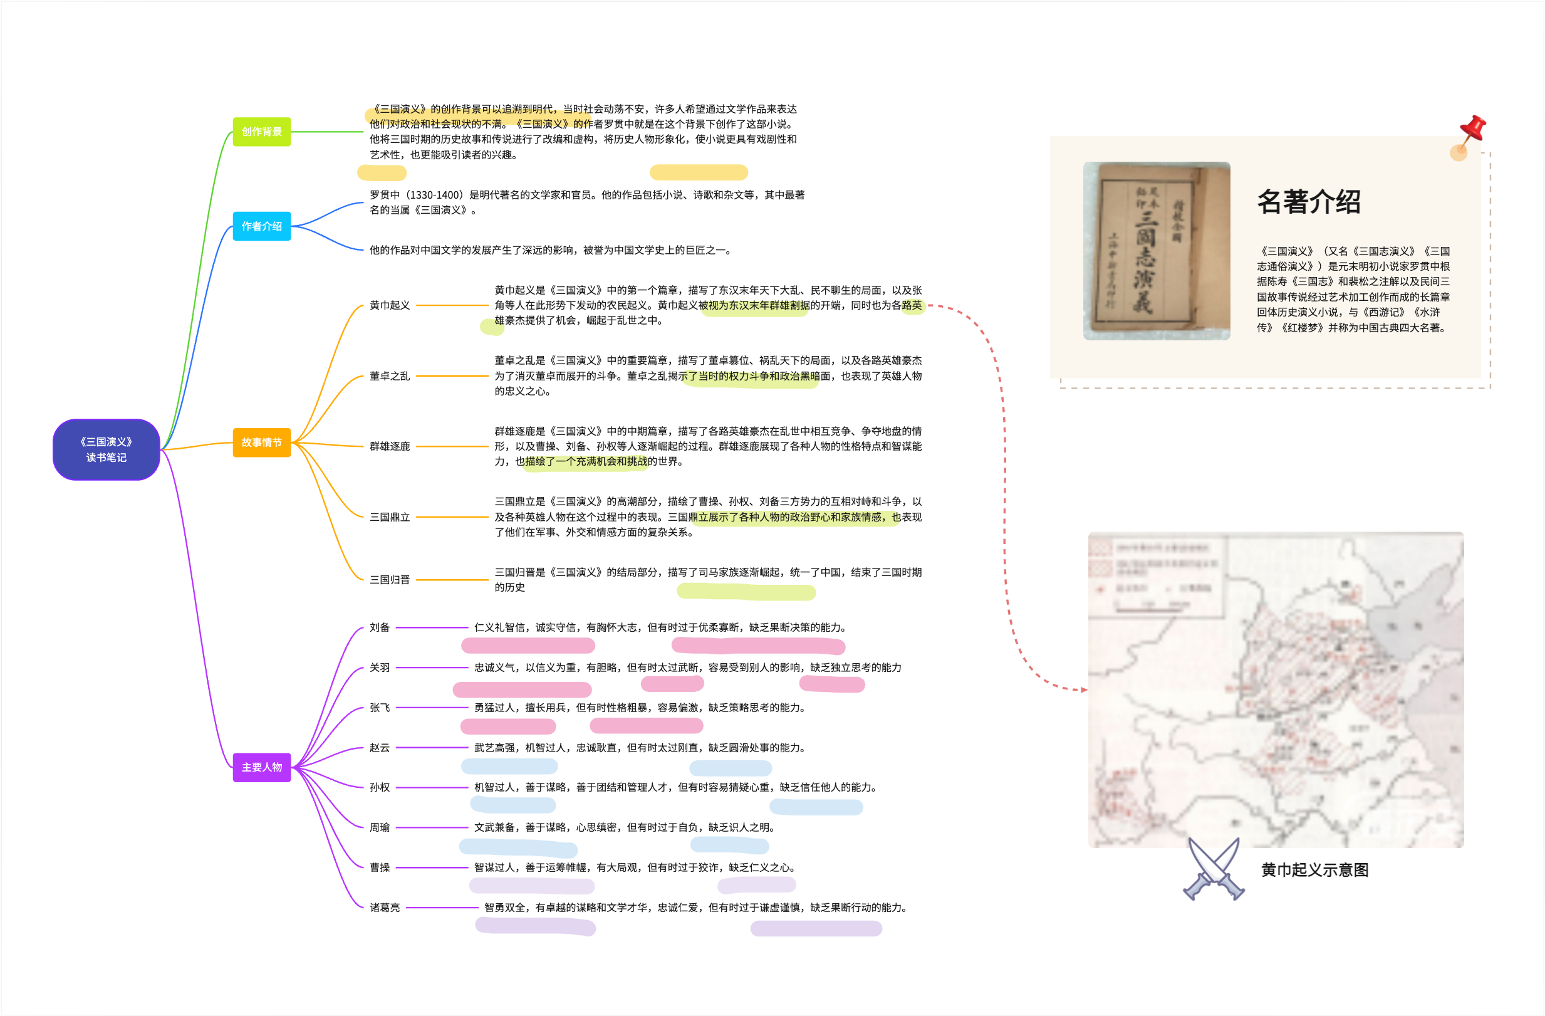
Task: Select the 刘备 character node
Action: pos(380,627)
